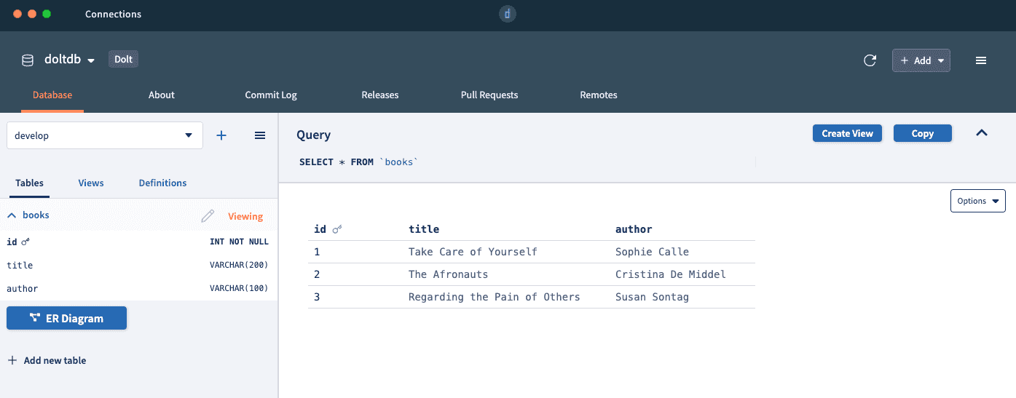Switch to the Views tab
Screen dimensions: 1016x398
[91, 183]
